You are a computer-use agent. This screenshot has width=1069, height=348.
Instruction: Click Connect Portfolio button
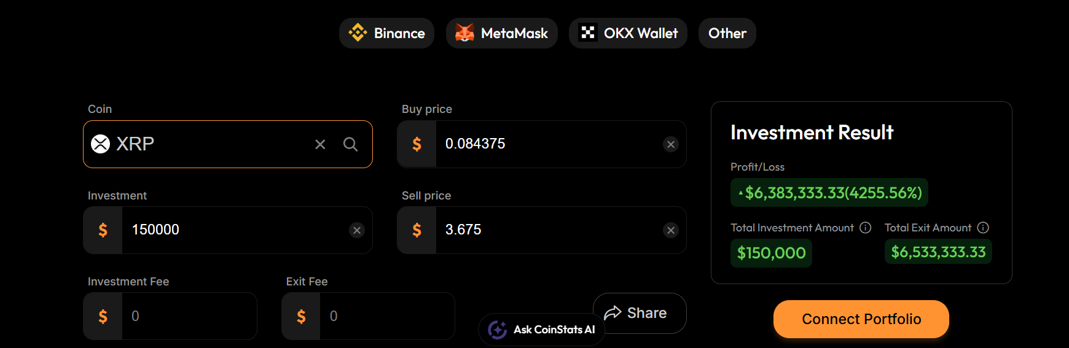[861, 319]
